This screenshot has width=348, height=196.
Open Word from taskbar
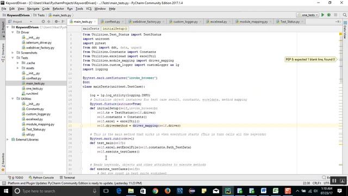(263, 191)
